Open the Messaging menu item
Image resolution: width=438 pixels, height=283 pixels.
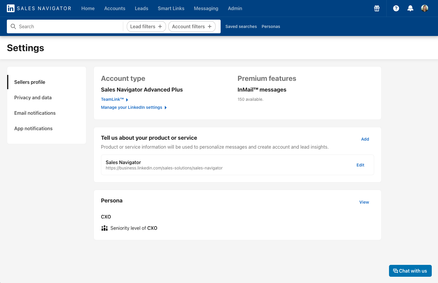(x=206, y=8)
